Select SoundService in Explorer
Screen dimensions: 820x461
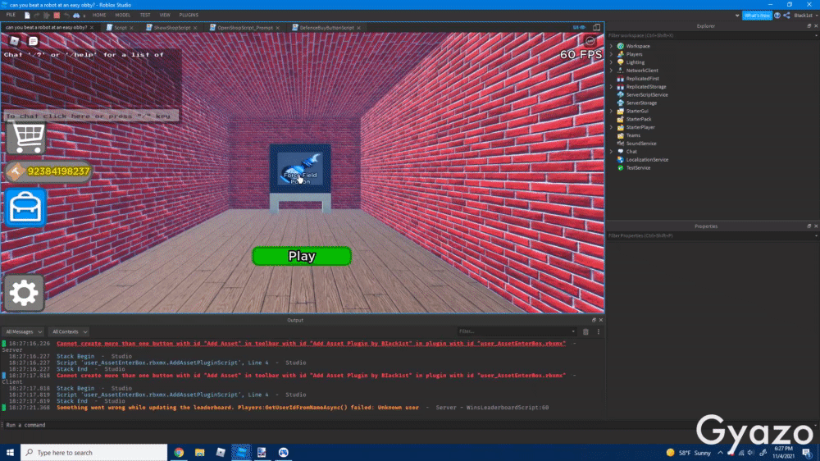click(640, 144)
